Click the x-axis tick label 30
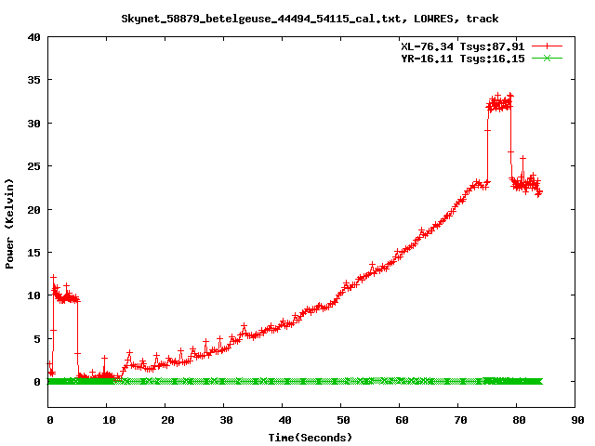This screenshot has height=446, width=595. (226, 420)
